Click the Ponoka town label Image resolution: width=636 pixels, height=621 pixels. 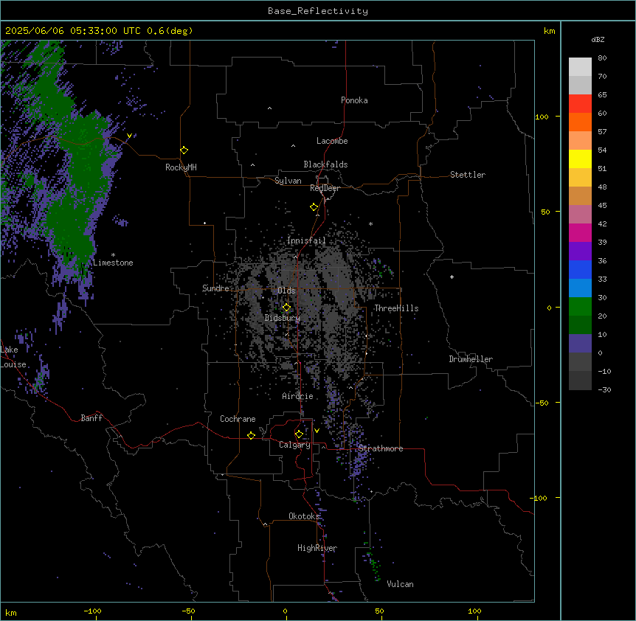pyautogui.click(x=354, y=100)
